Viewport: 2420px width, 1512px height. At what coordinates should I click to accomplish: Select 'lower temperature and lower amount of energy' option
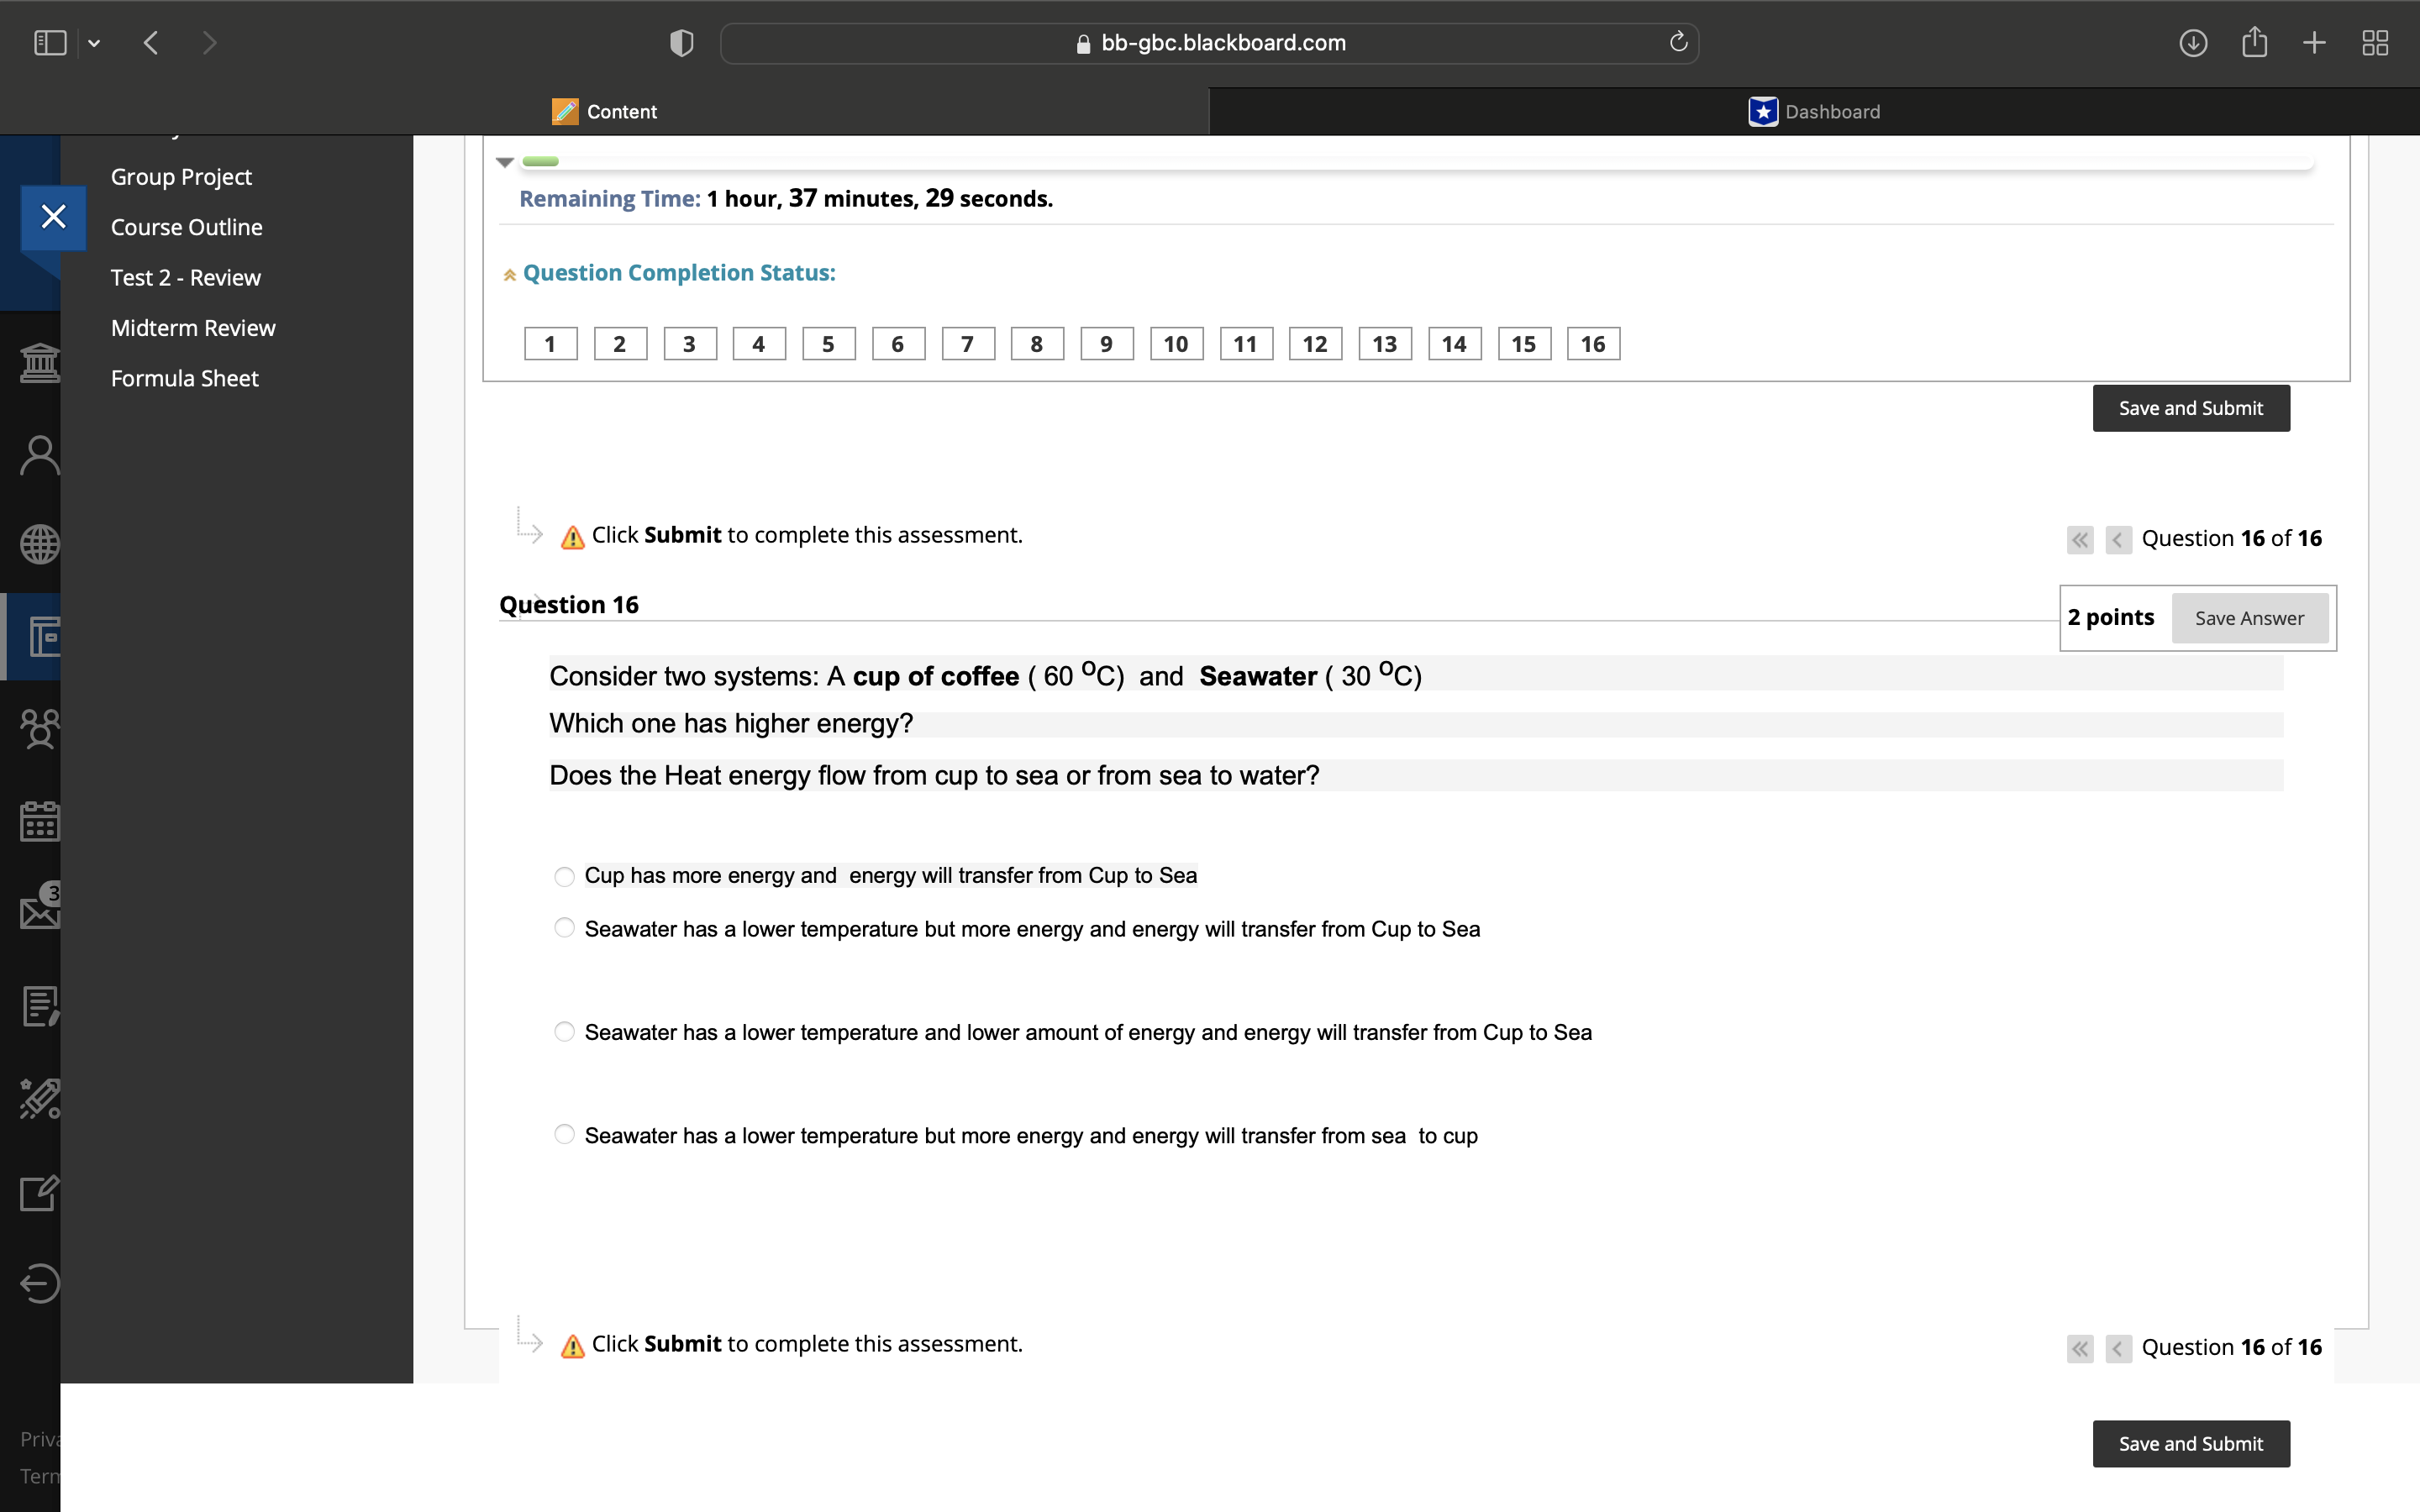click(564, 1031)
